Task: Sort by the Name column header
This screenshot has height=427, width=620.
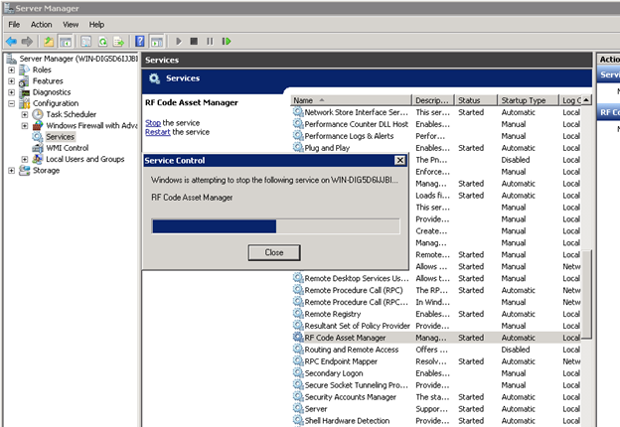Action: (351, 100)
